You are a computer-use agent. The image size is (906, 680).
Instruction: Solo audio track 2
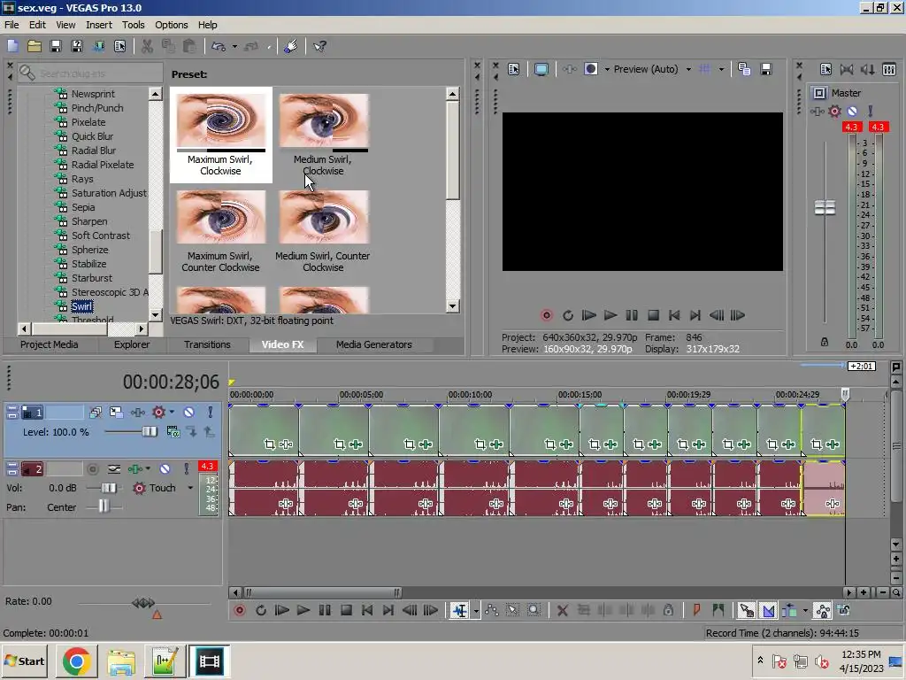click(187, 468)
